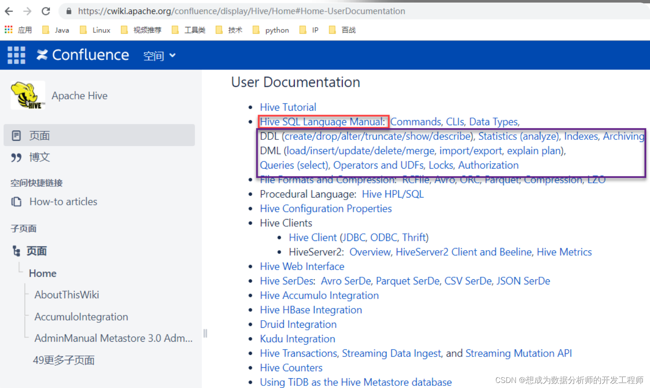Open the Kudu Integration link
This screenshot has width=650, height=388.
pyautogui.click(x=298, y=339)
